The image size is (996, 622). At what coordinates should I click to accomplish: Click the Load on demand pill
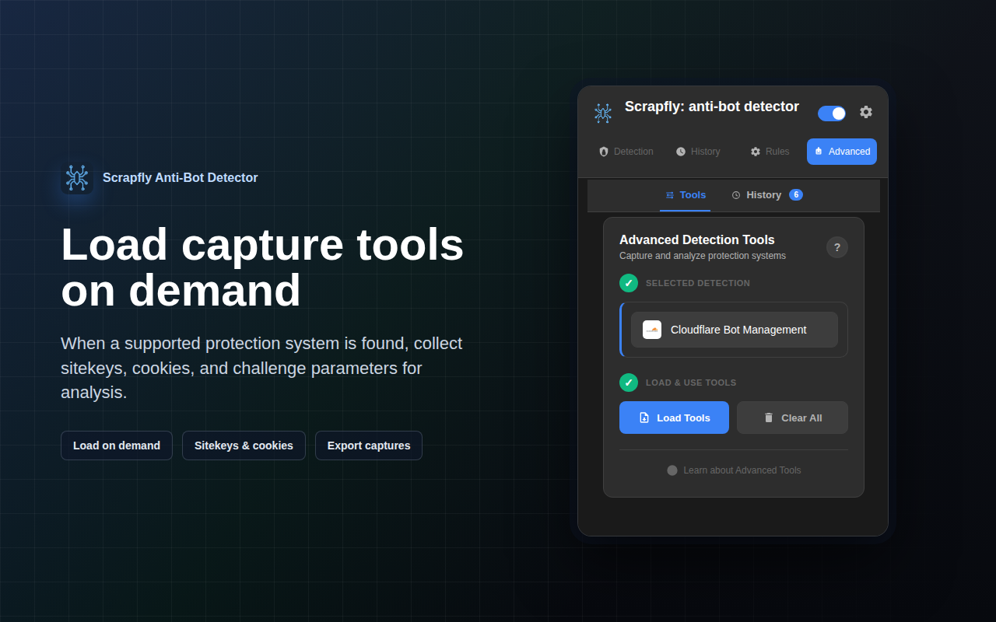(117, 446)
